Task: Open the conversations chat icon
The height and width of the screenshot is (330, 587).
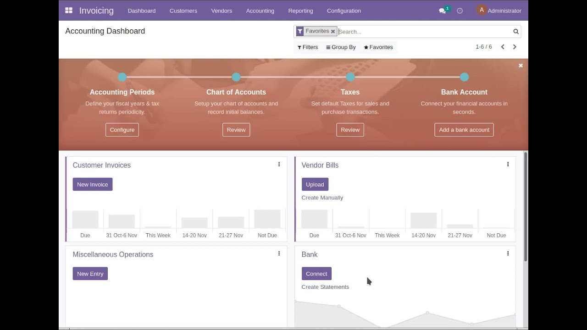Action: pyautogui.click(x=443, y=11)
